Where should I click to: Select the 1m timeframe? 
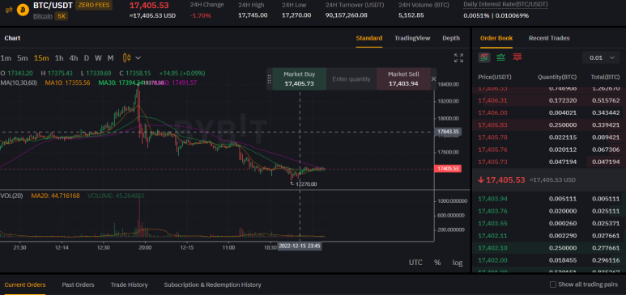pos(6,58)
